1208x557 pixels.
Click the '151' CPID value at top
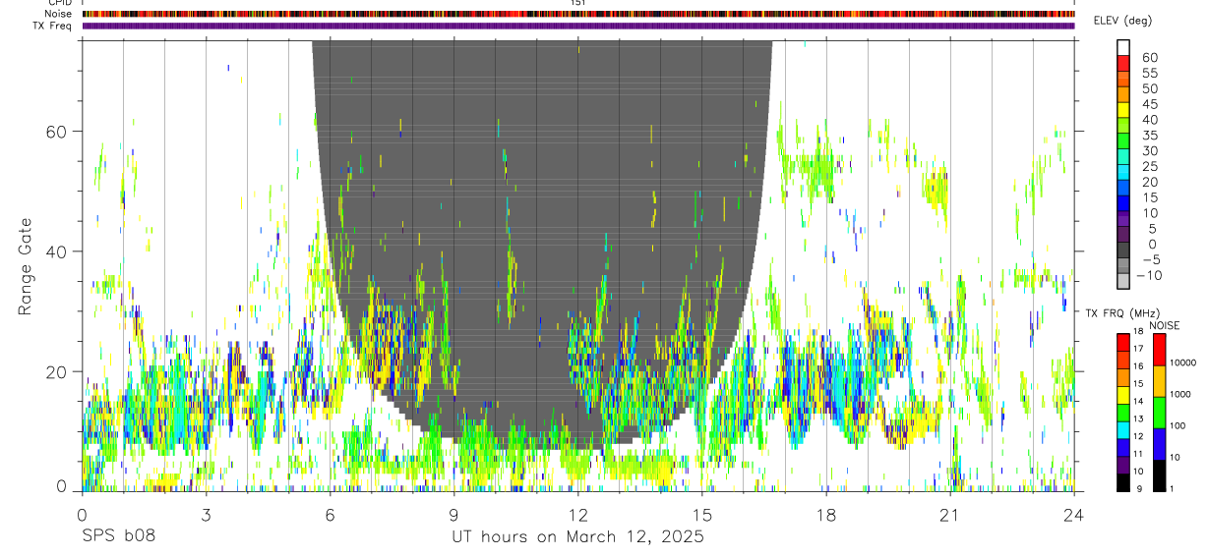point(578,3)
